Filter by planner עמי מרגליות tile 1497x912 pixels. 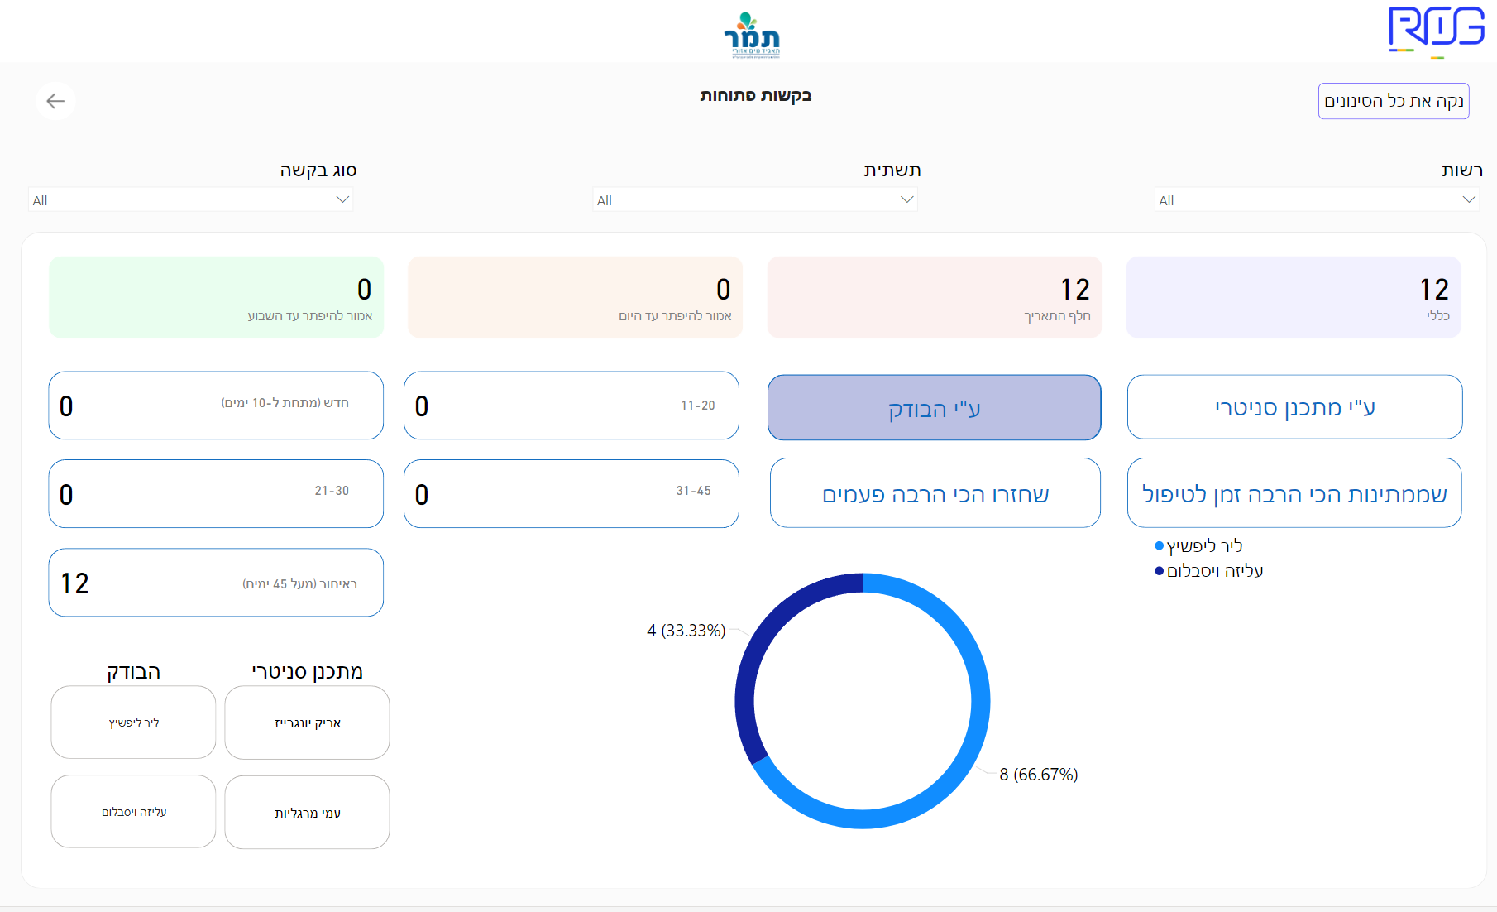[307, 813]
